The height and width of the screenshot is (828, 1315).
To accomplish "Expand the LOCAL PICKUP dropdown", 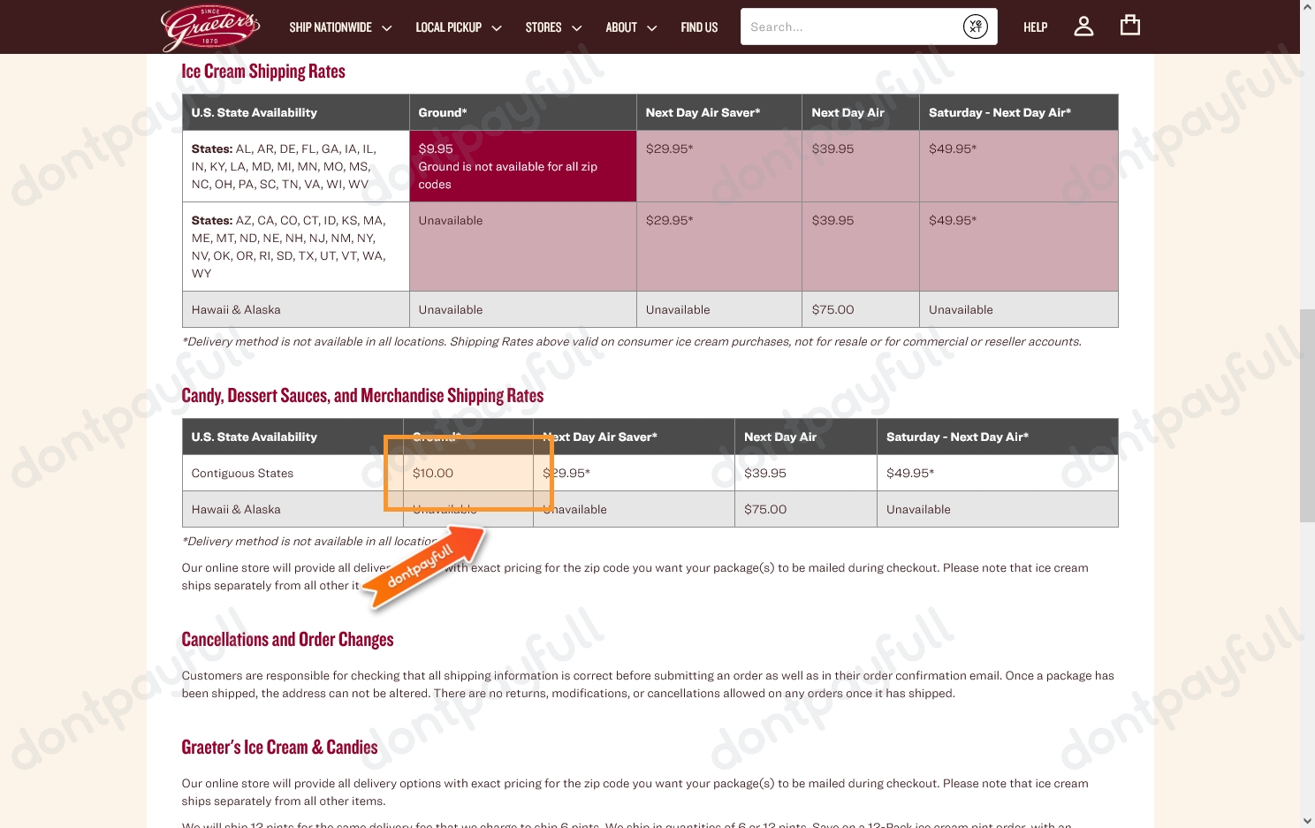I will (x=496, y=27).
